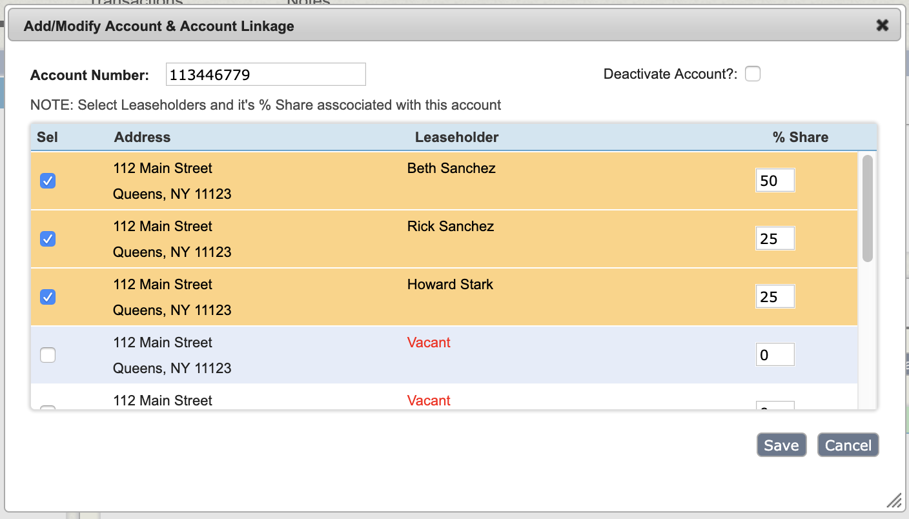Click the Leaseholder column header
Image resolution: width=909 pixels, height=519 pixels.
(456, 137)
